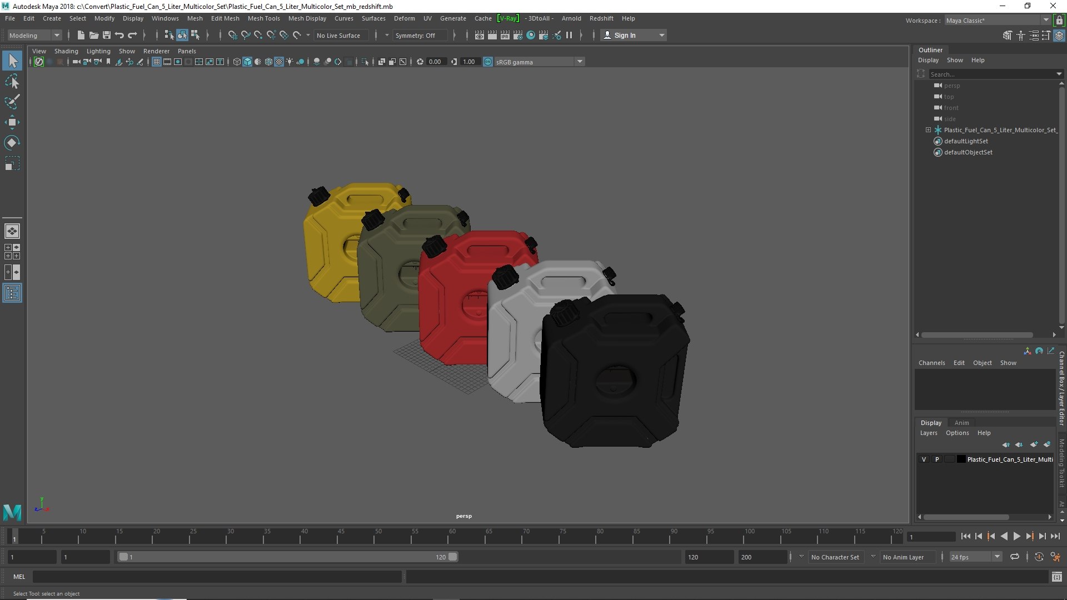Toggle the viewport grid display
This screenshot has height=600, width=1067.
pos(157,62)
